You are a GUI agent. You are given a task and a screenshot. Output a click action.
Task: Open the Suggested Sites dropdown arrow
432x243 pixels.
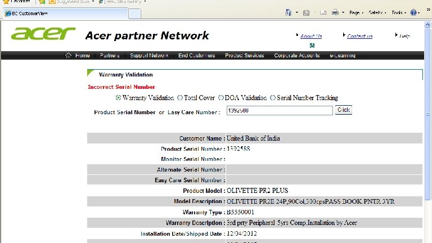pos(93,2)
